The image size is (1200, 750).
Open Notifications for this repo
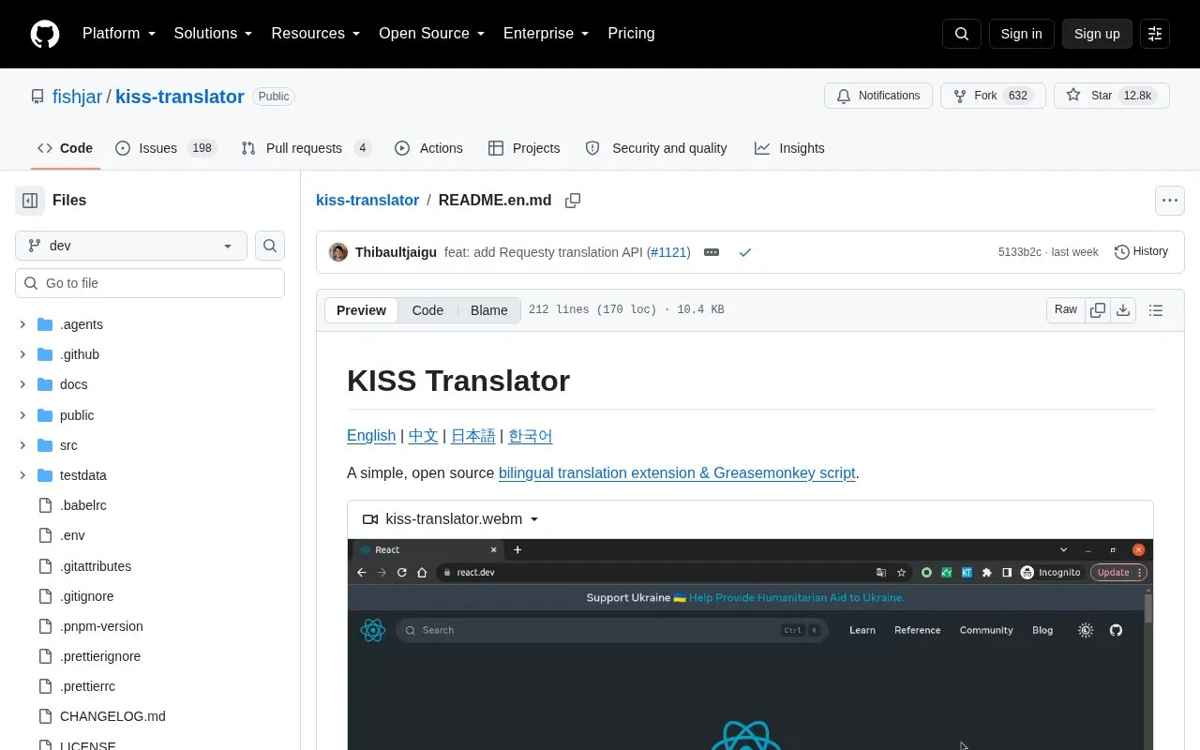coord(878,96)
